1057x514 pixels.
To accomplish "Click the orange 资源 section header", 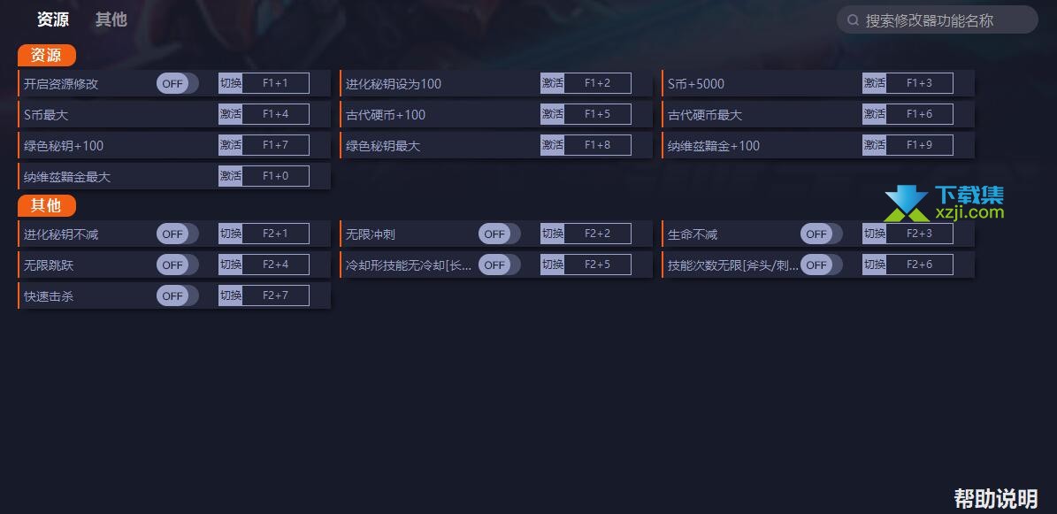I will coord(47,56).
